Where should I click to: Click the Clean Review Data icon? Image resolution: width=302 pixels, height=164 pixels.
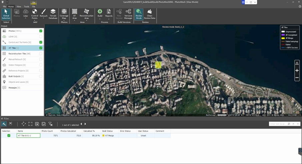[149, 14]
